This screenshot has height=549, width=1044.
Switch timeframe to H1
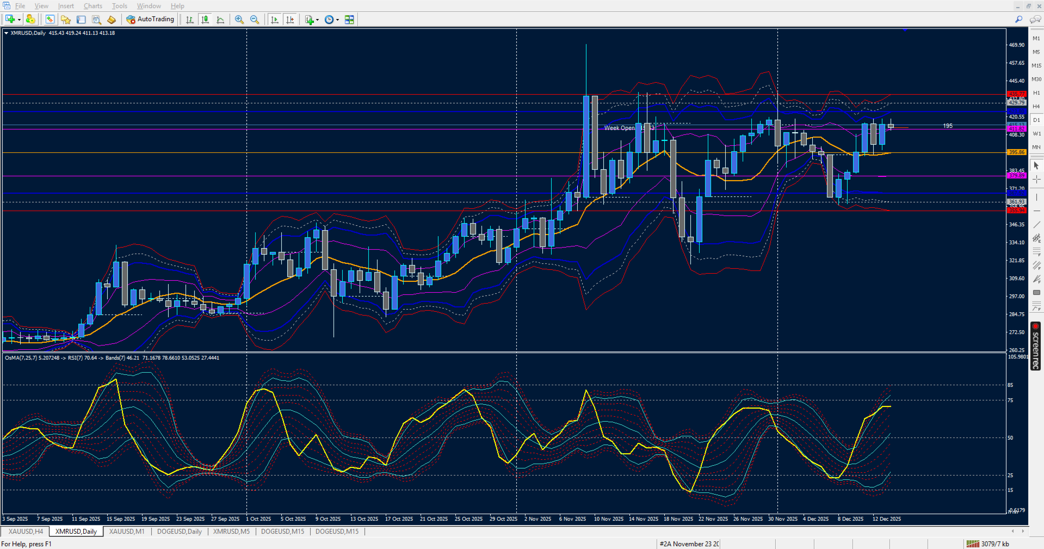pos(1036,93)
